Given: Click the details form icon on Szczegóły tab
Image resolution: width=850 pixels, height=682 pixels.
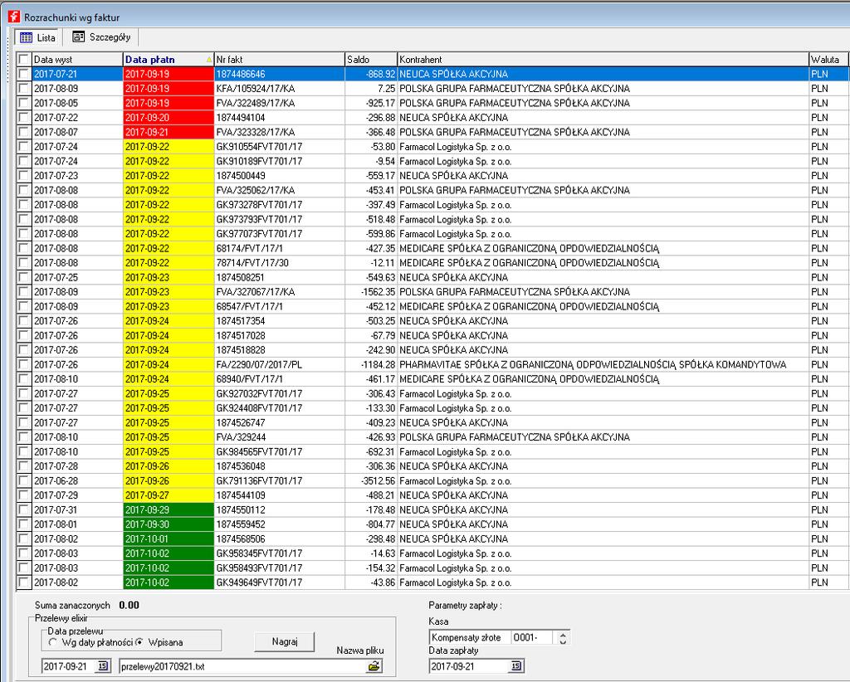Looking at the screenshot, I should [x=79, y=37].
